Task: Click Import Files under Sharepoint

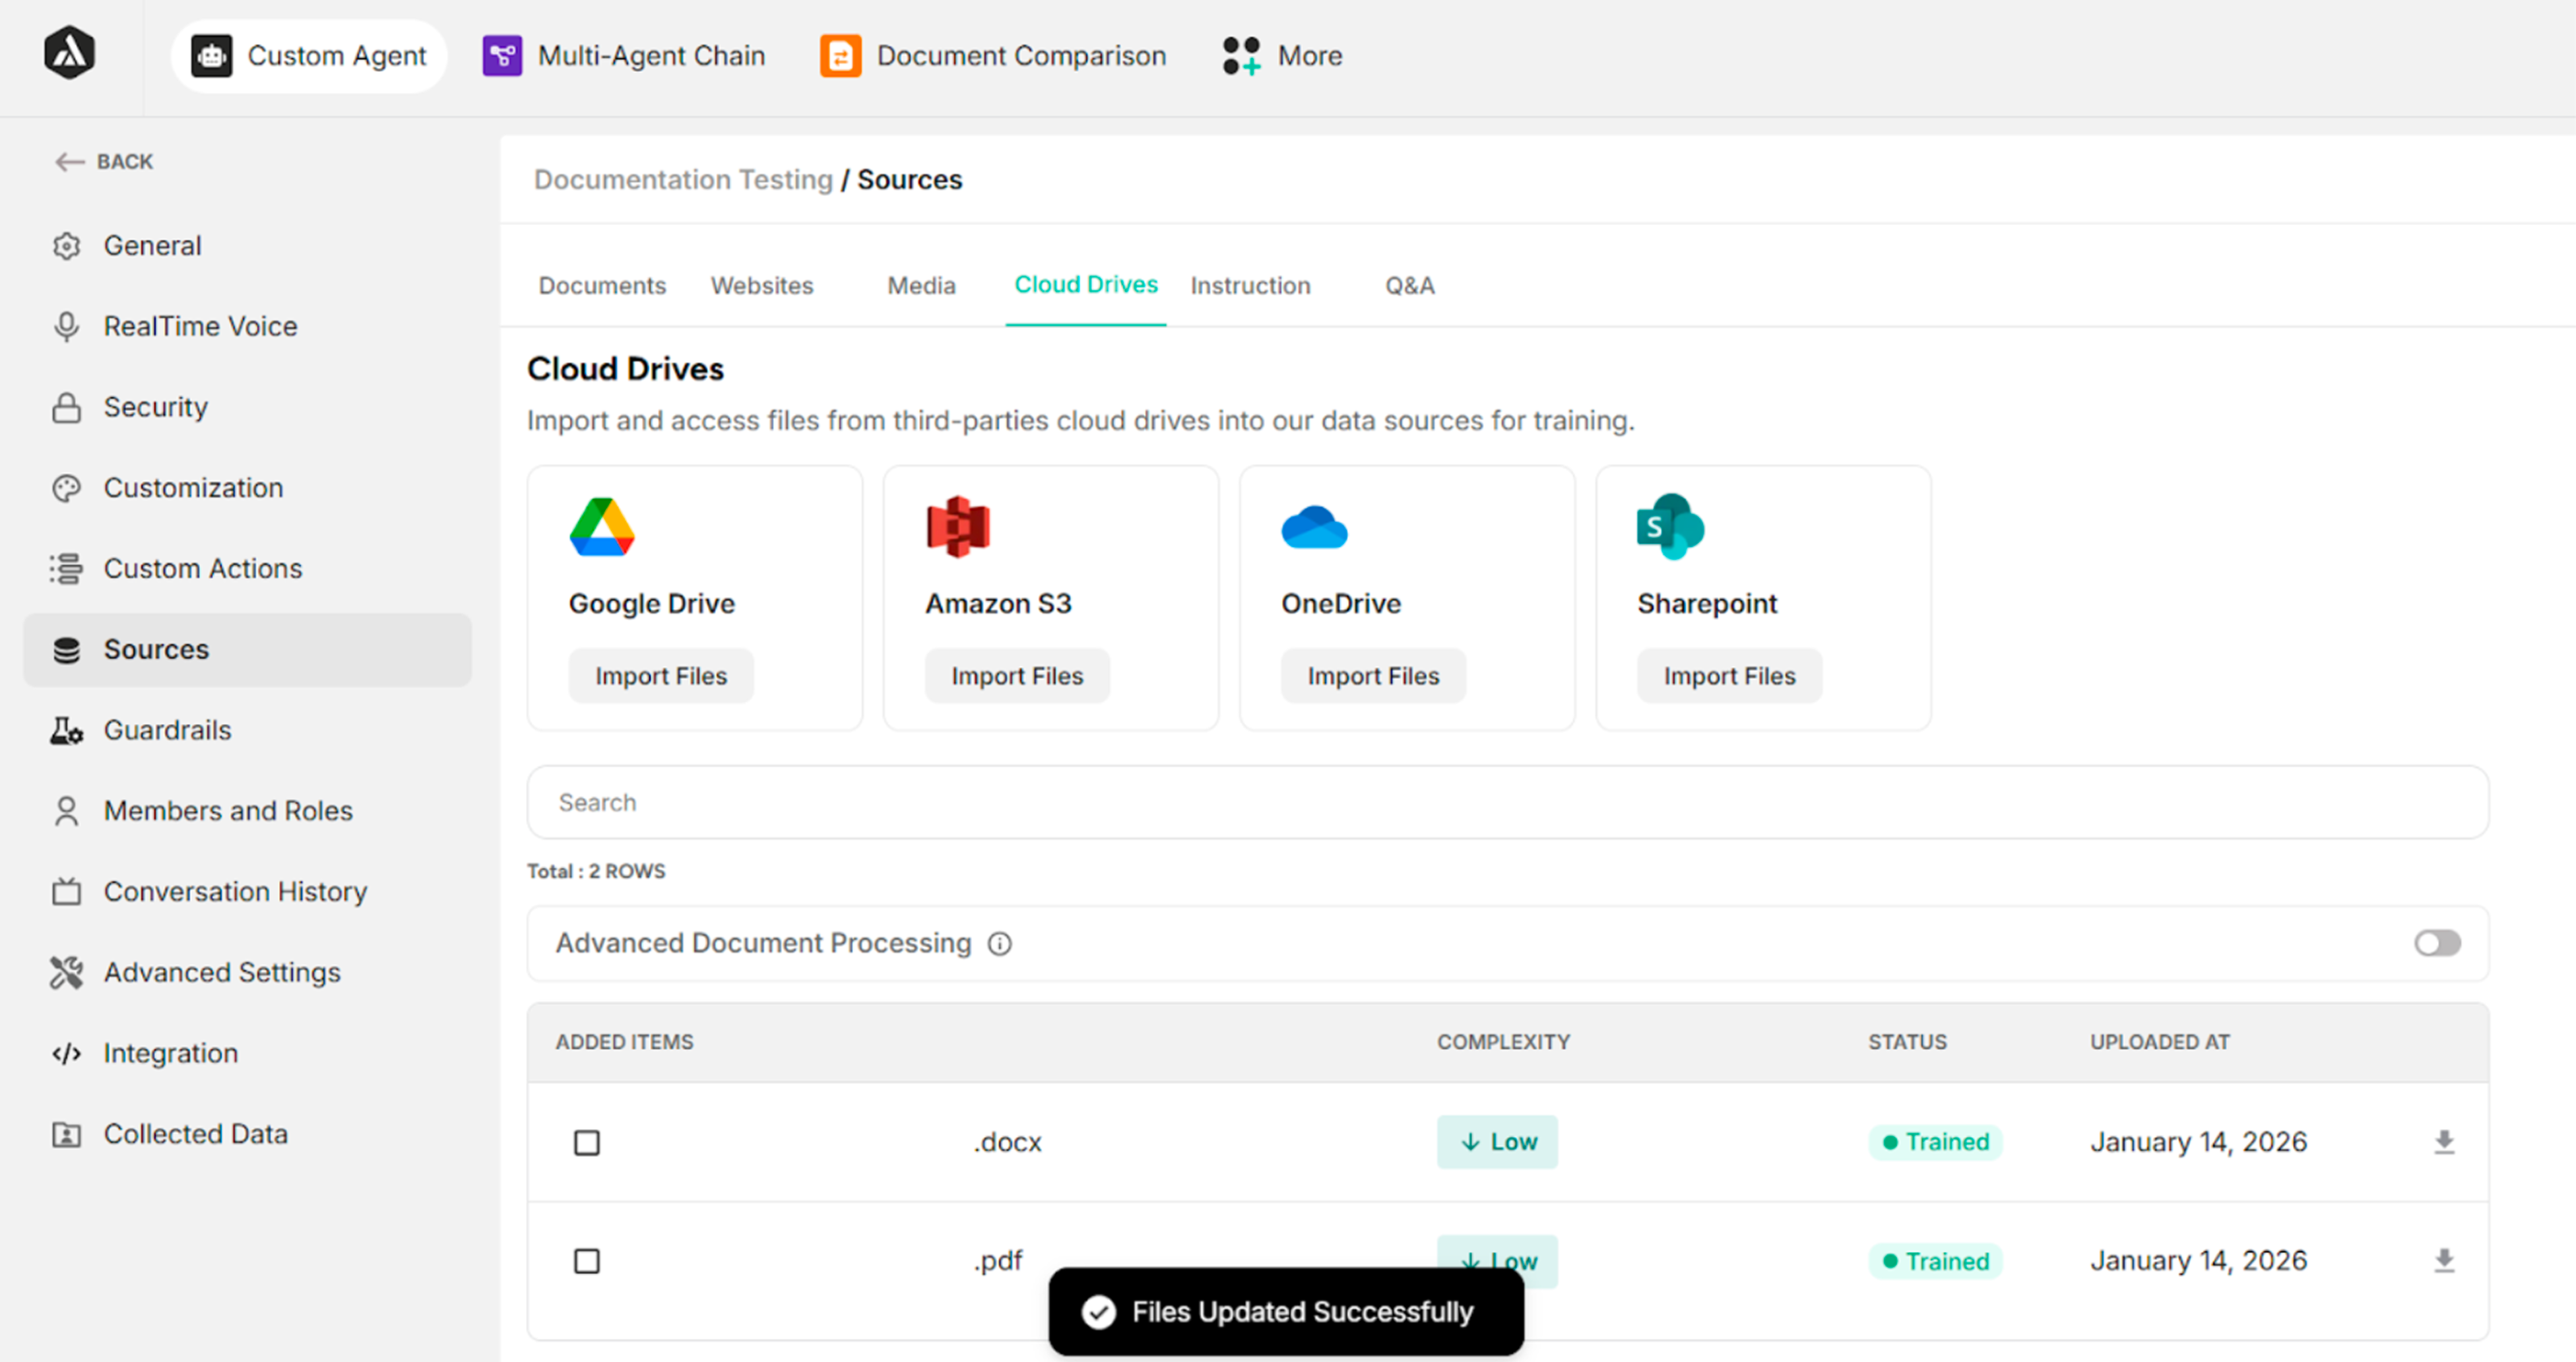Action: coord(1728,676)
